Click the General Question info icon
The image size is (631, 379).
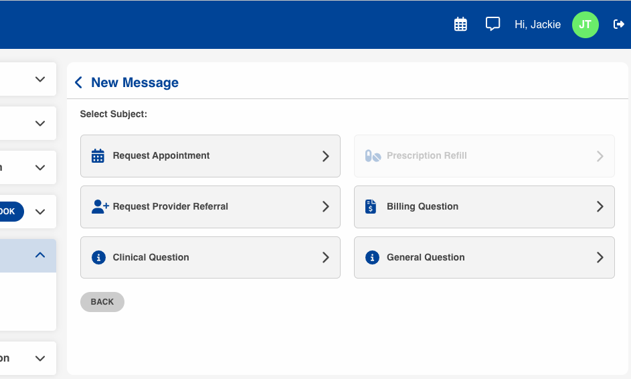pos(372,257)
